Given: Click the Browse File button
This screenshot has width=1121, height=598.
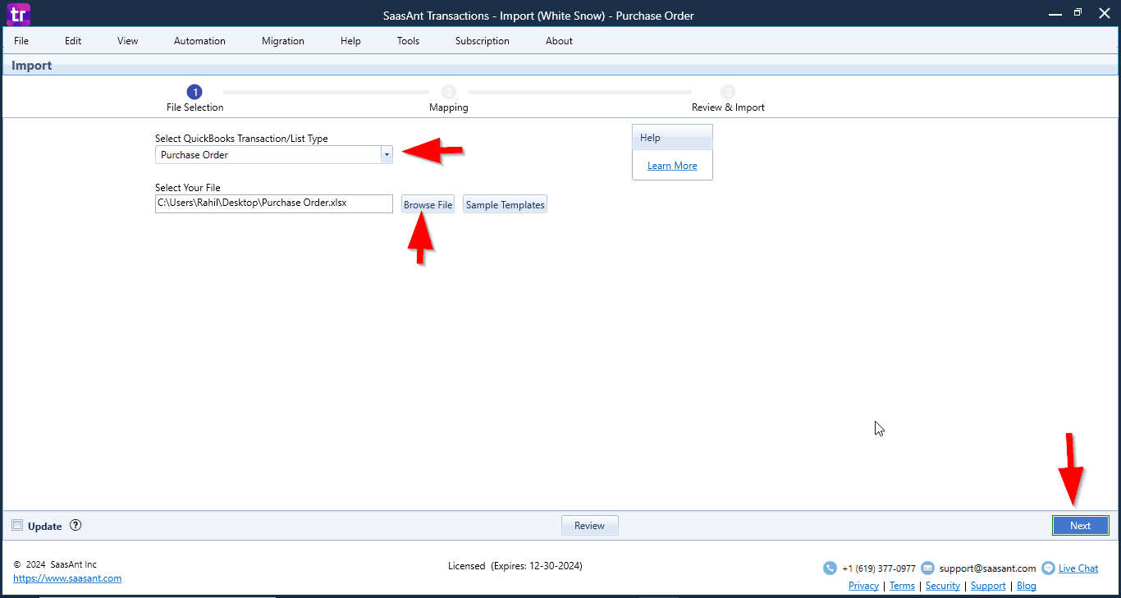Looking at the screenshot, I should 428,205.
